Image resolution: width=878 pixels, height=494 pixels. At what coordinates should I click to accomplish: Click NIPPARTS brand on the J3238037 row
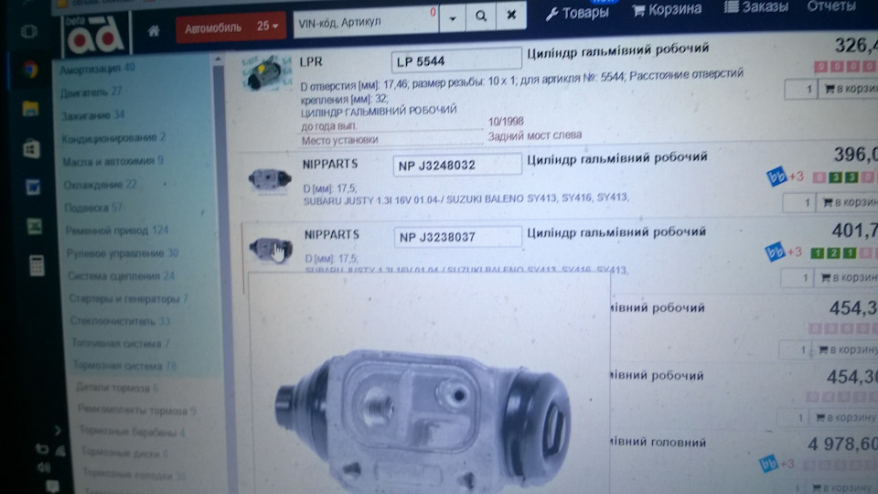331,235
